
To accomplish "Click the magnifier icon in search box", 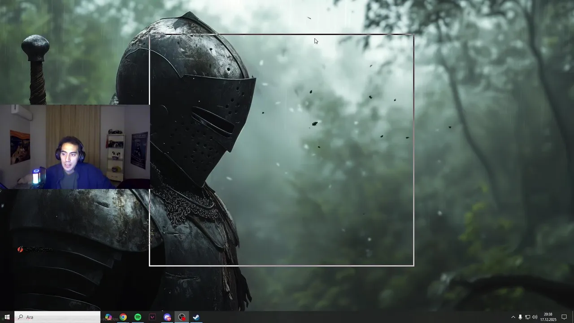I will [x=21, y=317].
